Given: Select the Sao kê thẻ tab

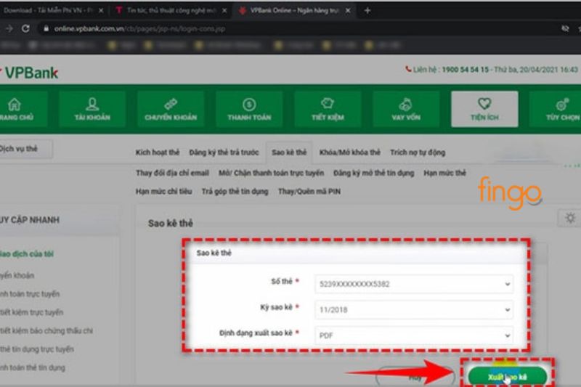Looking at the screenshot, I should (x=289, y=152).
